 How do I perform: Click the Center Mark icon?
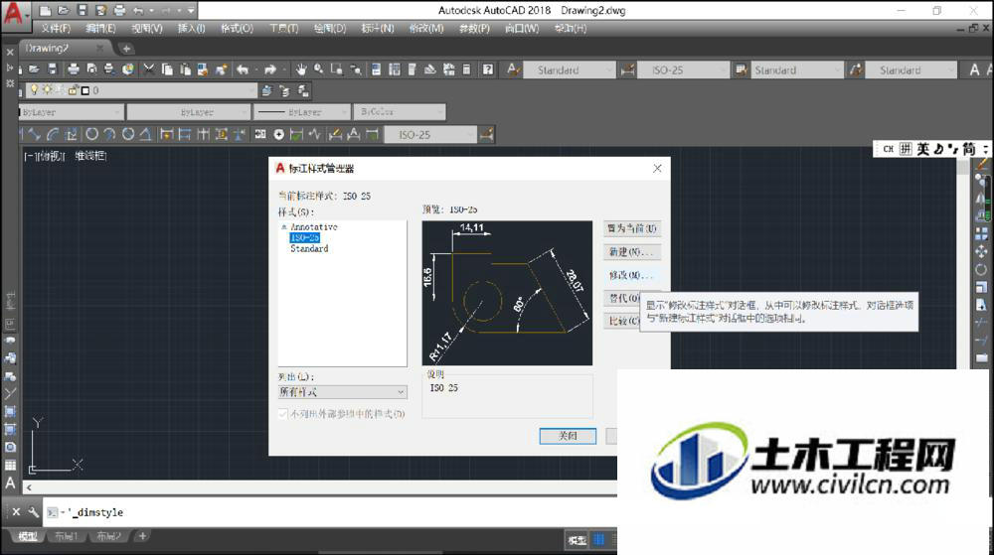tap(279, 134)
